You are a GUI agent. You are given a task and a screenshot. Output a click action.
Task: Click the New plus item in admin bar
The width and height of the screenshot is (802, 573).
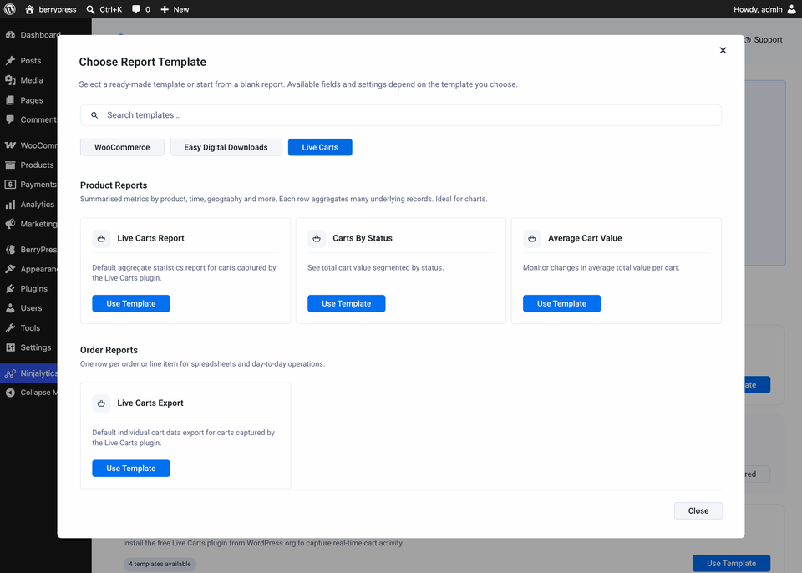point(175,9)
